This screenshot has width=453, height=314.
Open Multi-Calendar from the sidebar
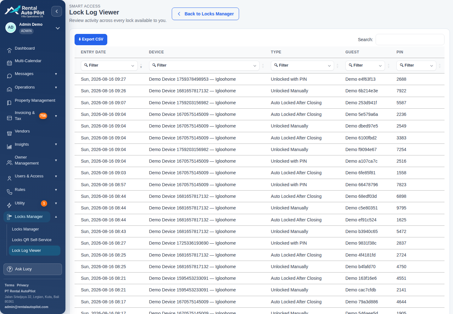coord(28,61)
